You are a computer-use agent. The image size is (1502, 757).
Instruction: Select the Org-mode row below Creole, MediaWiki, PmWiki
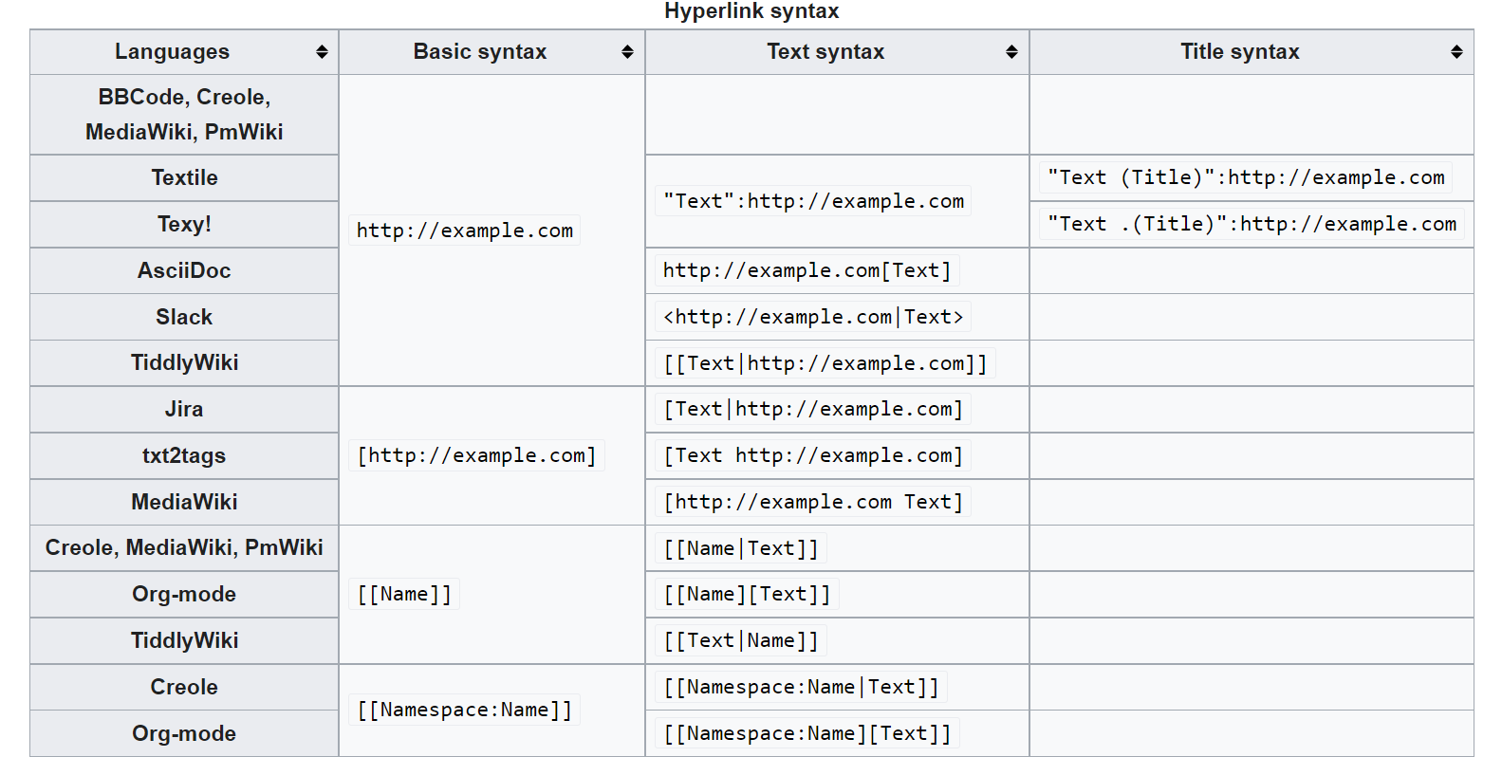point(184,595)
